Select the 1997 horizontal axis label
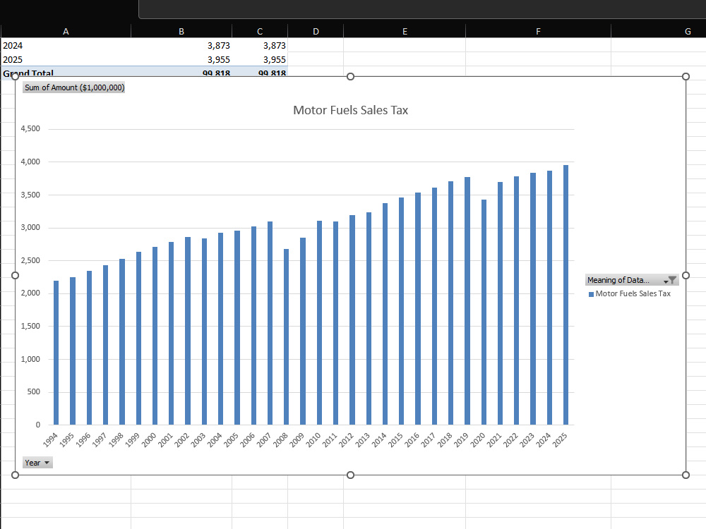The width and height of the screenshot is (706, 529). tap(99, 439)
